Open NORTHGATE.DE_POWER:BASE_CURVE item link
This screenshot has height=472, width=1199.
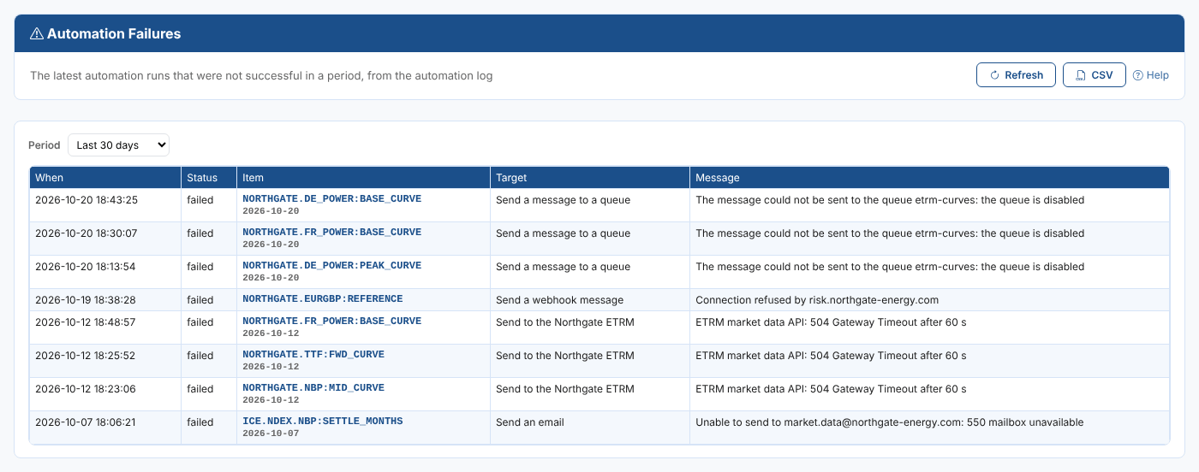[x=331, y=198]
